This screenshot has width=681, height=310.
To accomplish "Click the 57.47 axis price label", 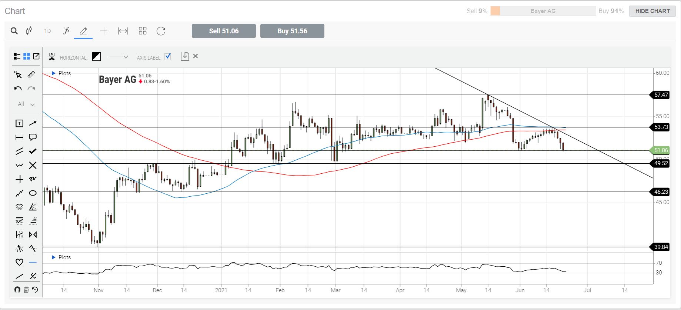I will pos(660,95).
